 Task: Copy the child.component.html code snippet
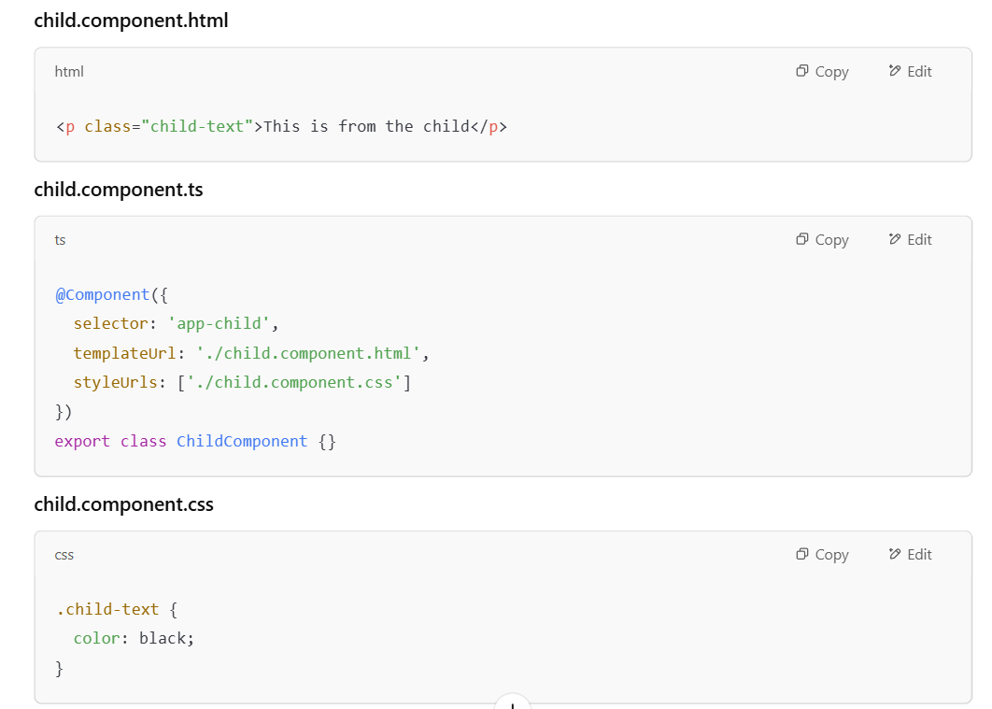click(x=821, y=71)
